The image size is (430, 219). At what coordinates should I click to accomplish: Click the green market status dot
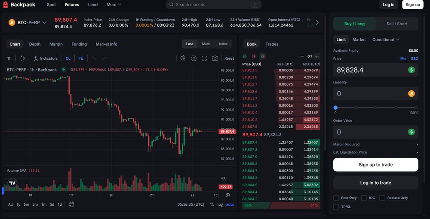coord(64,69)
